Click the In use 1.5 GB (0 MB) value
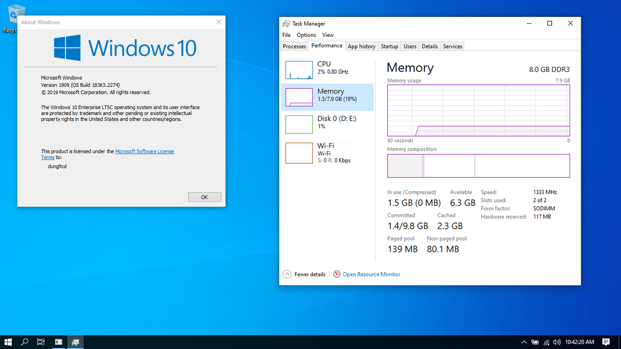 [x=414, y=203]
